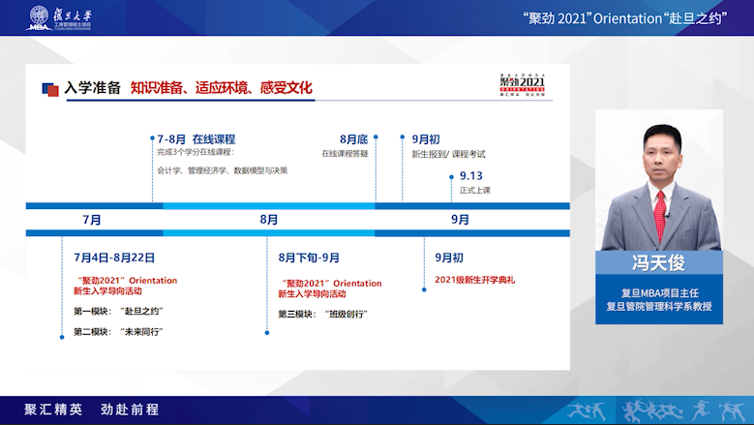Image resolution: width=754 pixels, height=425 pixels.
Task: Click 完成3个学分在线课程 line
Action: (196, 152)
